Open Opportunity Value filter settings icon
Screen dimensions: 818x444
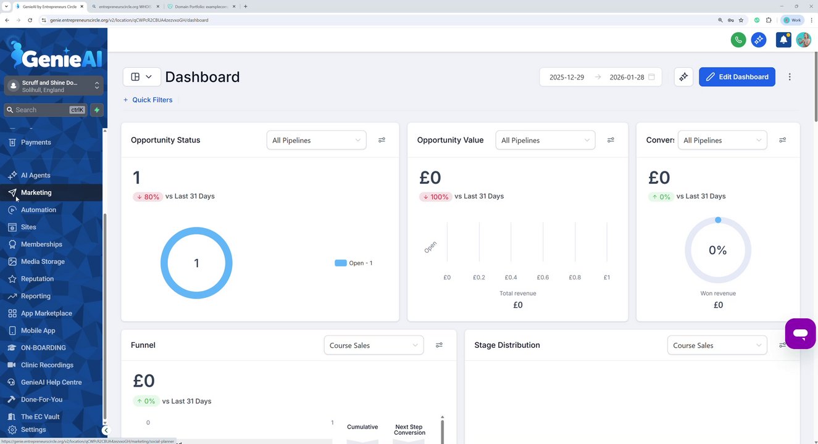click(611, 140)
